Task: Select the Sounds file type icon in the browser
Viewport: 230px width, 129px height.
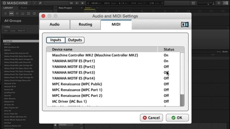Action: point(17,14)
